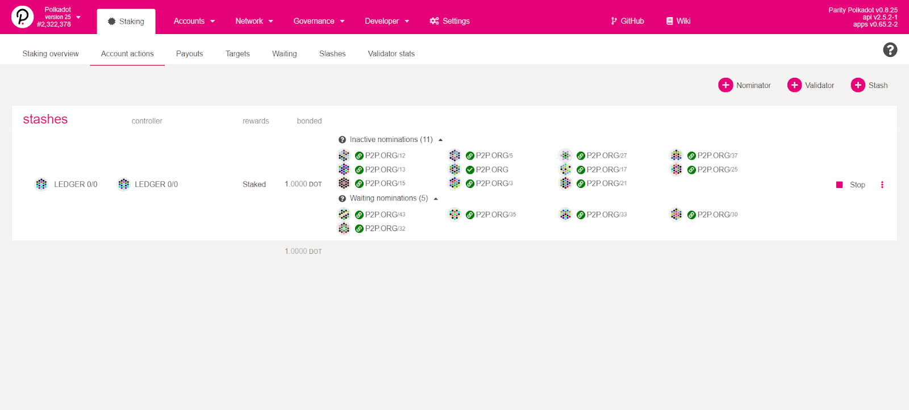The width and height of the screenshot is (909, 410).
Task: Click the stash LEDGER 0/0 identicon
Action: pyautogui.click(x=41, y=184)
